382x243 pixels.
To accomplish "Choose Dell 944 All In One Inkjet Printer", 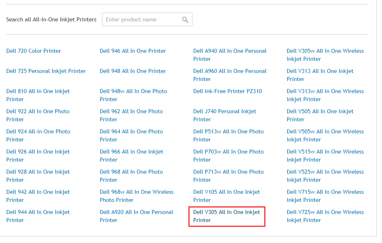I will [38, 216].
